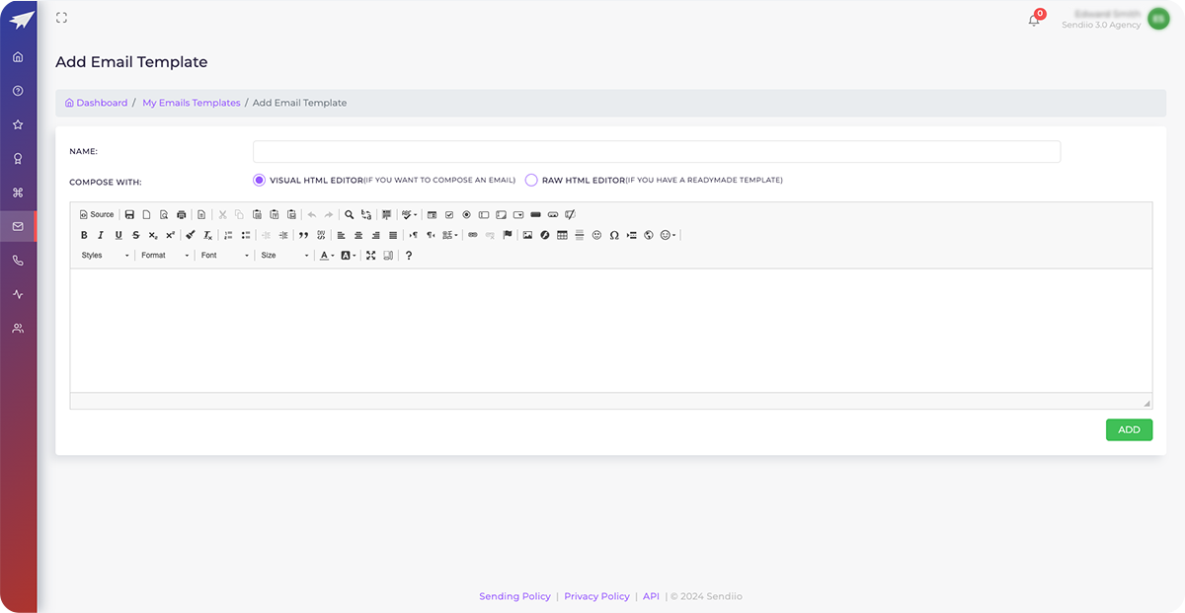Click the undo arrow in the editor toolbar

click(311, 214)
